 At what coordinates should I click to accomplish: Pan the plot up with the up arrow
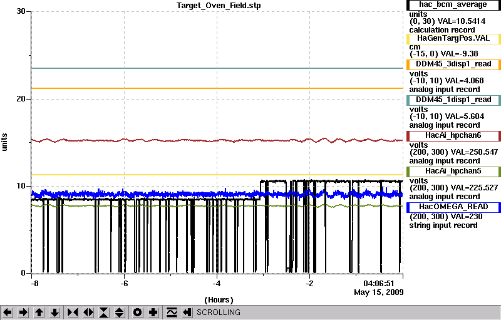pos(39,312)
